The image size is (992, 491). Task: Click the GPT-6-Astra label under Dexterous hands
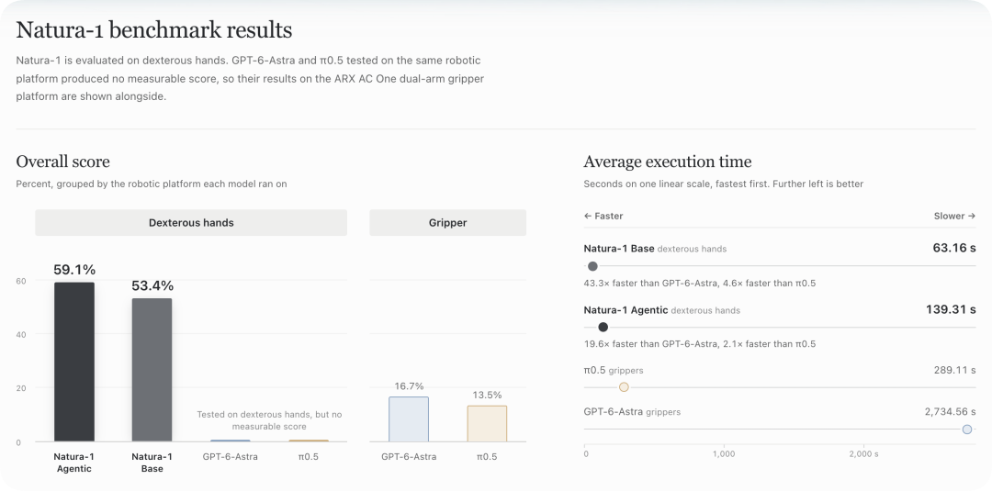pos(231,456)
